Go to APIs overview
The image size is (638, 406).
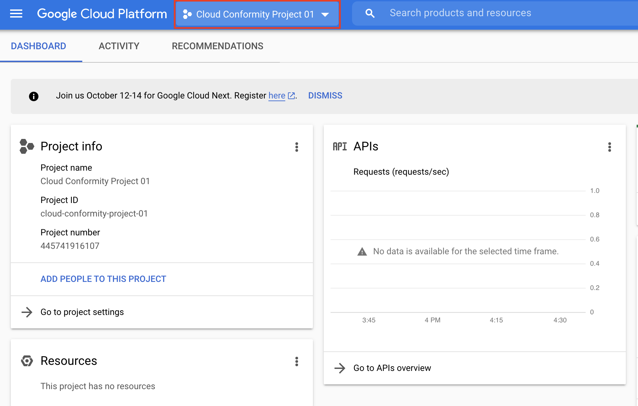coord(392,368)
